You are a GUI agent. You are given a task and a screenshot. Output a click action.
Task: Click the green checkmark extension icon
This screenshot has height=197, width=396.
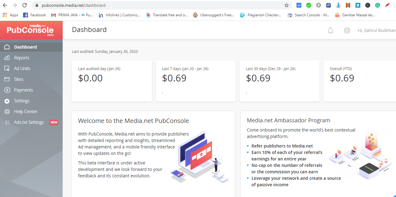pyautogui.click(x=309, y=5)
